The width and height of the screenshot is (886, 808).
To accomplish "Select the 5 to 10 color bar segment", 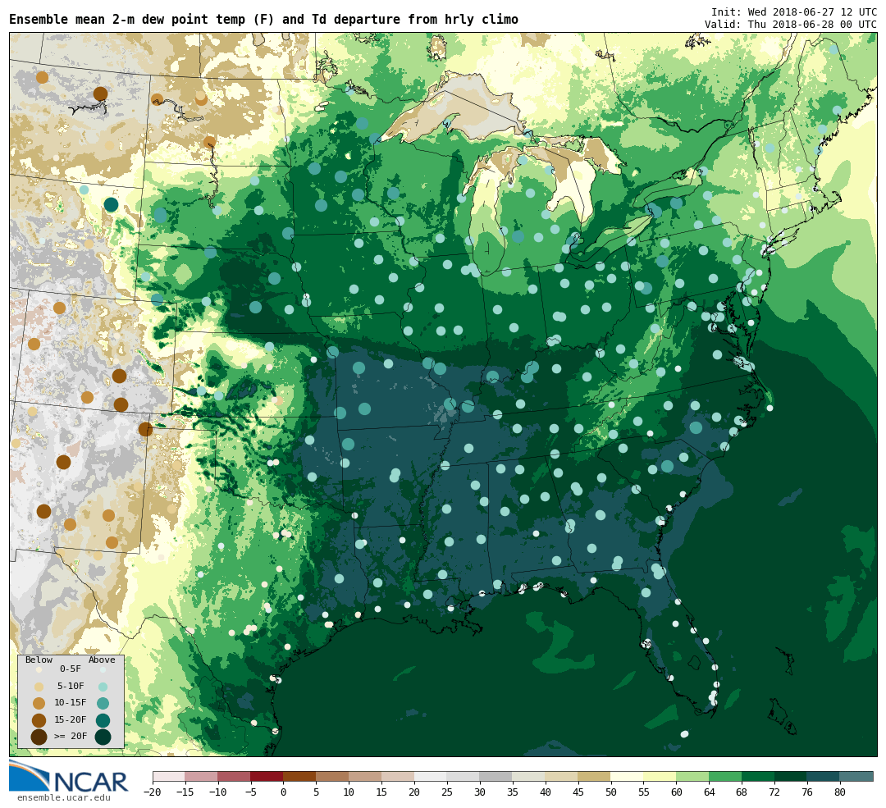I will [x=332, y=777].
